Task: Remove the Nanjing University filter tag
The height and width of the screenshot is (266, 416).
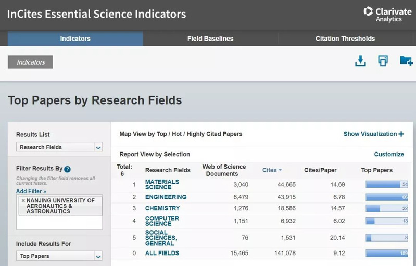Action: pos(23,200)
